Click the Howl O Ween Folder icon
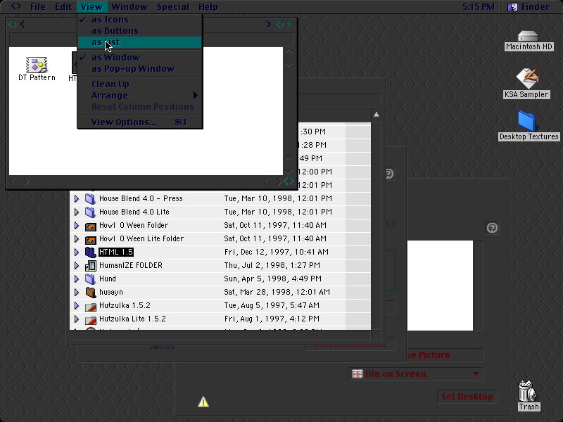This screenshot has width=563, height=422. click(91, 226)
